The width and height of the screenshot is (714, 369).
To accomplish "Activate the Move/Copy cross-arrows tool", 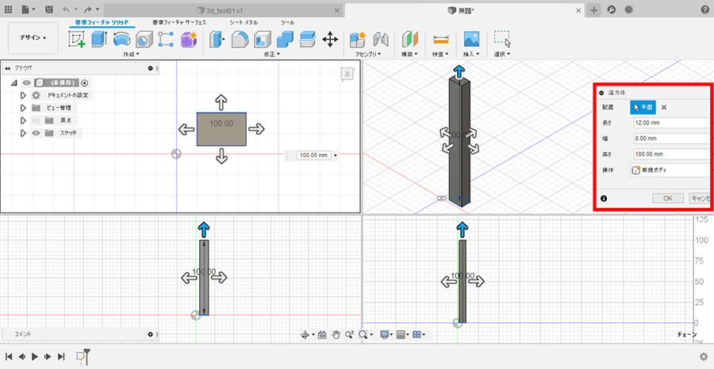I will [x=330, y=39].
